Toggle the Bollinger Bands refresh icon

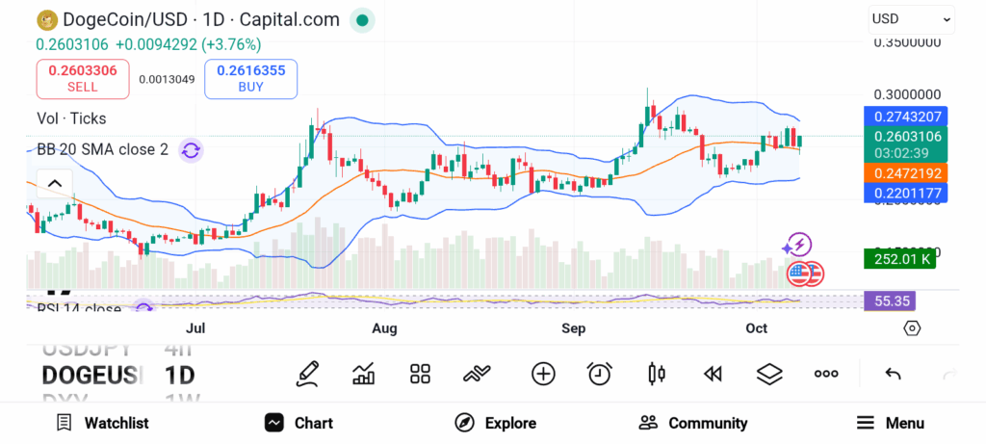(x=191, y=149)
